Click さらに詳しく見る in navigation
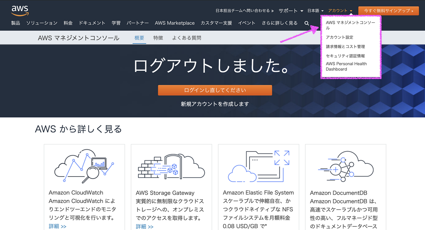This screenshot has width=425, height=230. coord(279,23)
